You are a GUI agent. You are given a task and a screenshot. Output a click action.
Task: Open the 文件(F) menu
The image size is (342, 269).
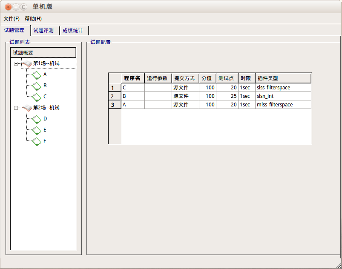click(x=11, y=19)
